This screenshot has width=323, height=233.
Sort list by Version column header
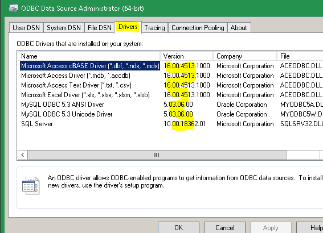coord(186,56)
